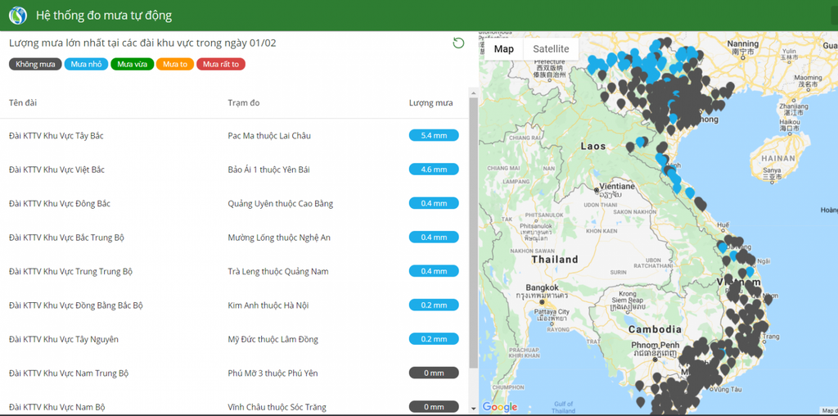Click the 5.4 mm rainfall badge

[x=434, y=135]
